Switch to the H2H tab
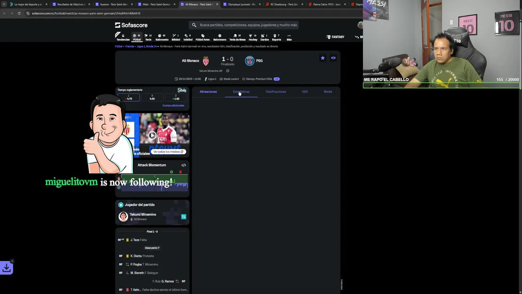 tap(305, 91)
